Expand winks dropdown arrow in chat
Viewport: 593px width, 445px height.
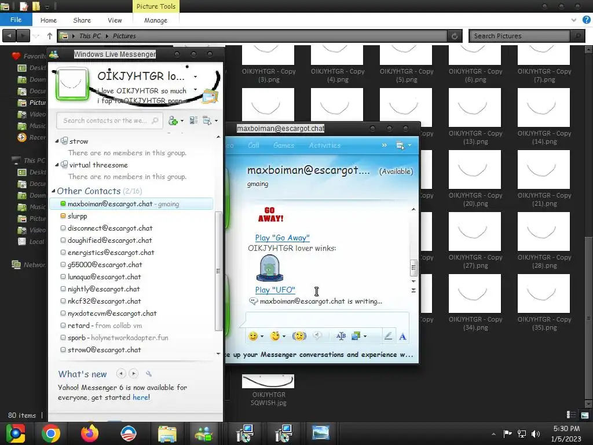[284, 337]
